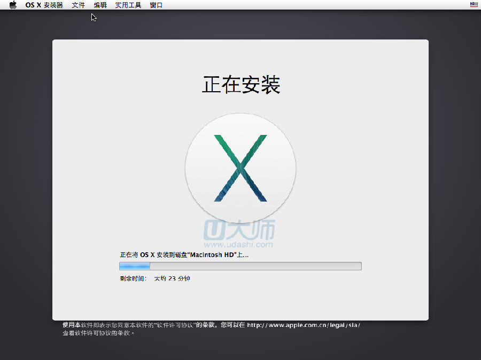
Task: Click the large OS X logo
Action: point(241,168)
